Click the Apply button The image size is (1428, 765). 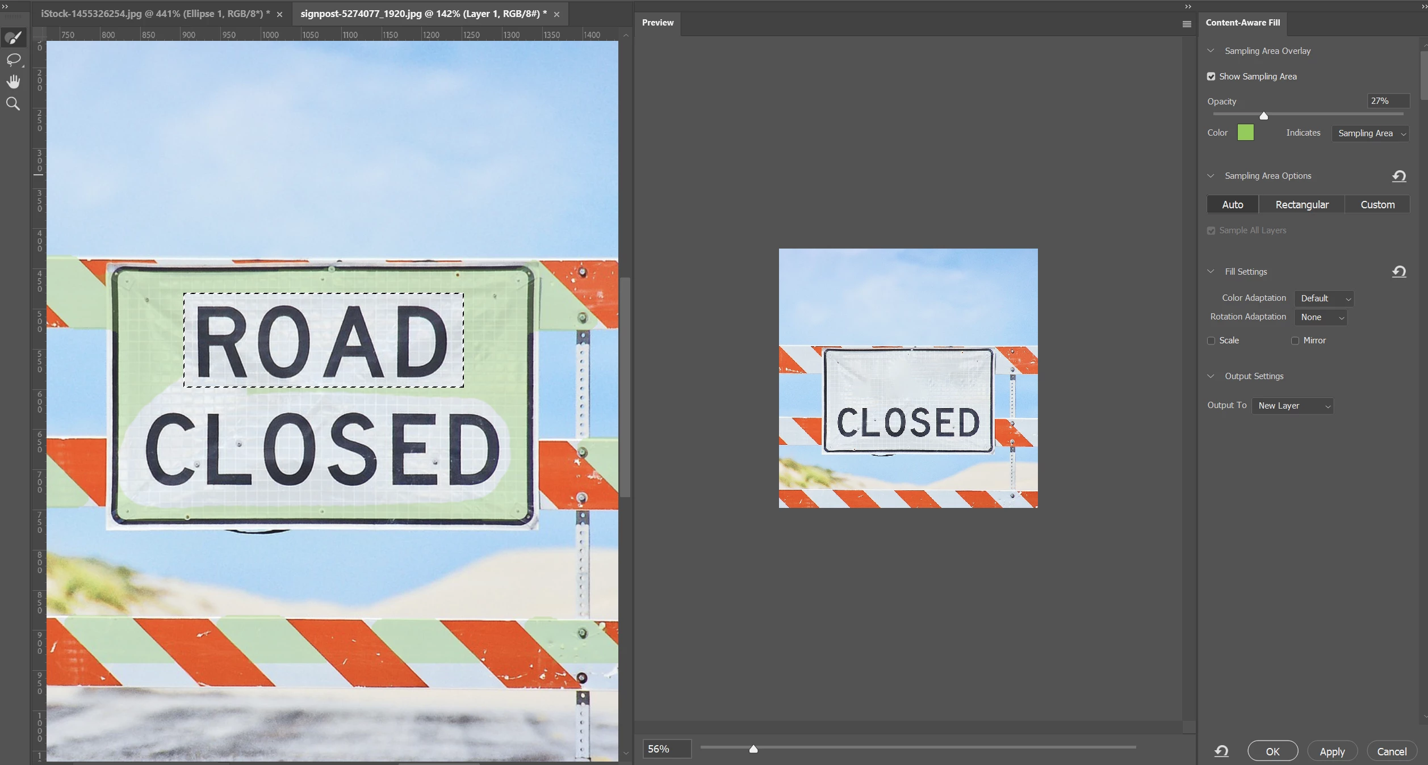[x=1332, y=751]
